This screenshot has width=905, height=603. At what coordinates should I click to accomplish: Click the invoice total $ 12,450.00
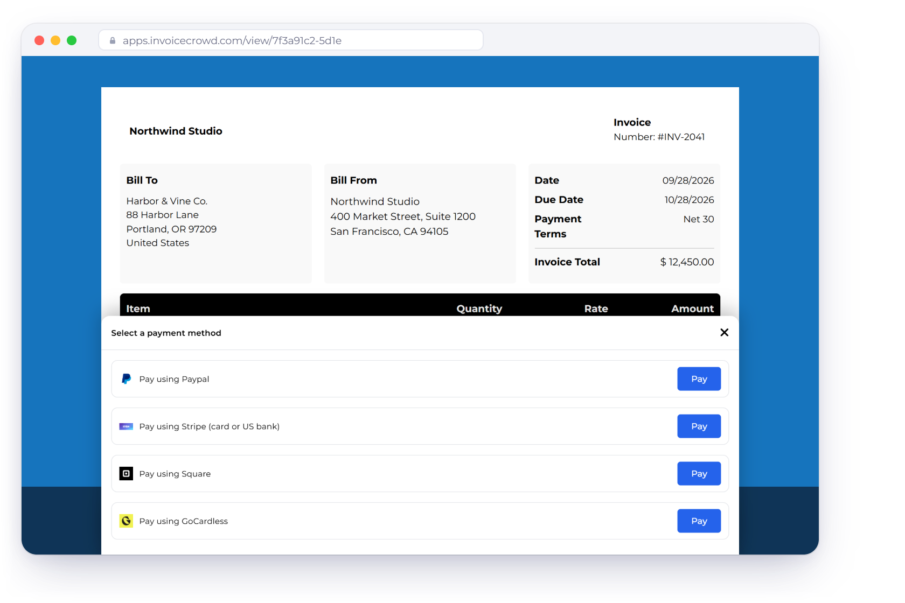click(687, 262)
